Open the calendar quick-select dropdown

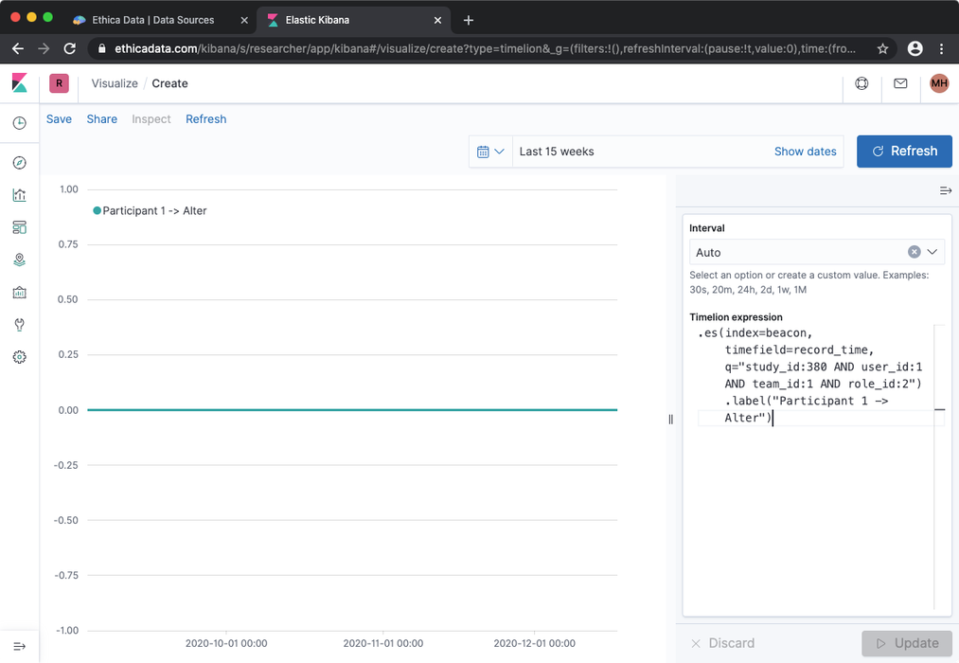(x=490, y=152)
